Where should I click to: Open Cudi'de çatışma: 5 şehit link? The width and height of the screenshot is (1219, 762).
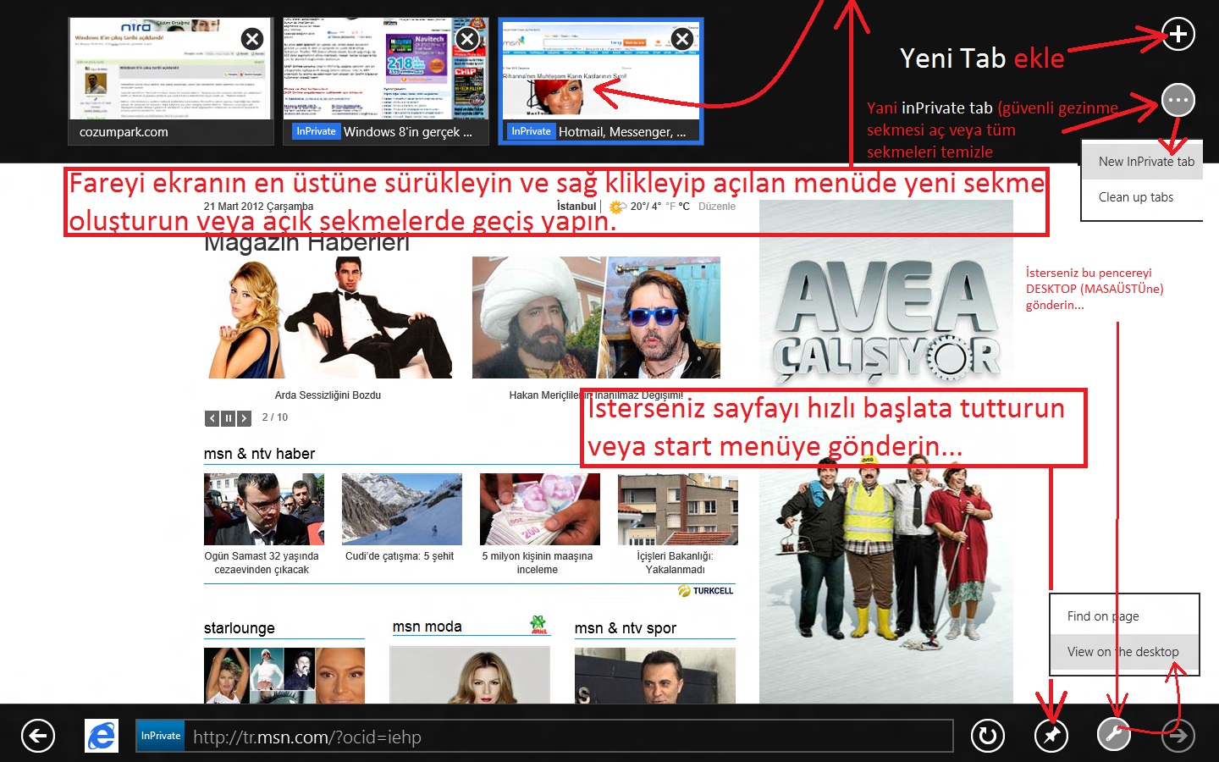point(400,556)
